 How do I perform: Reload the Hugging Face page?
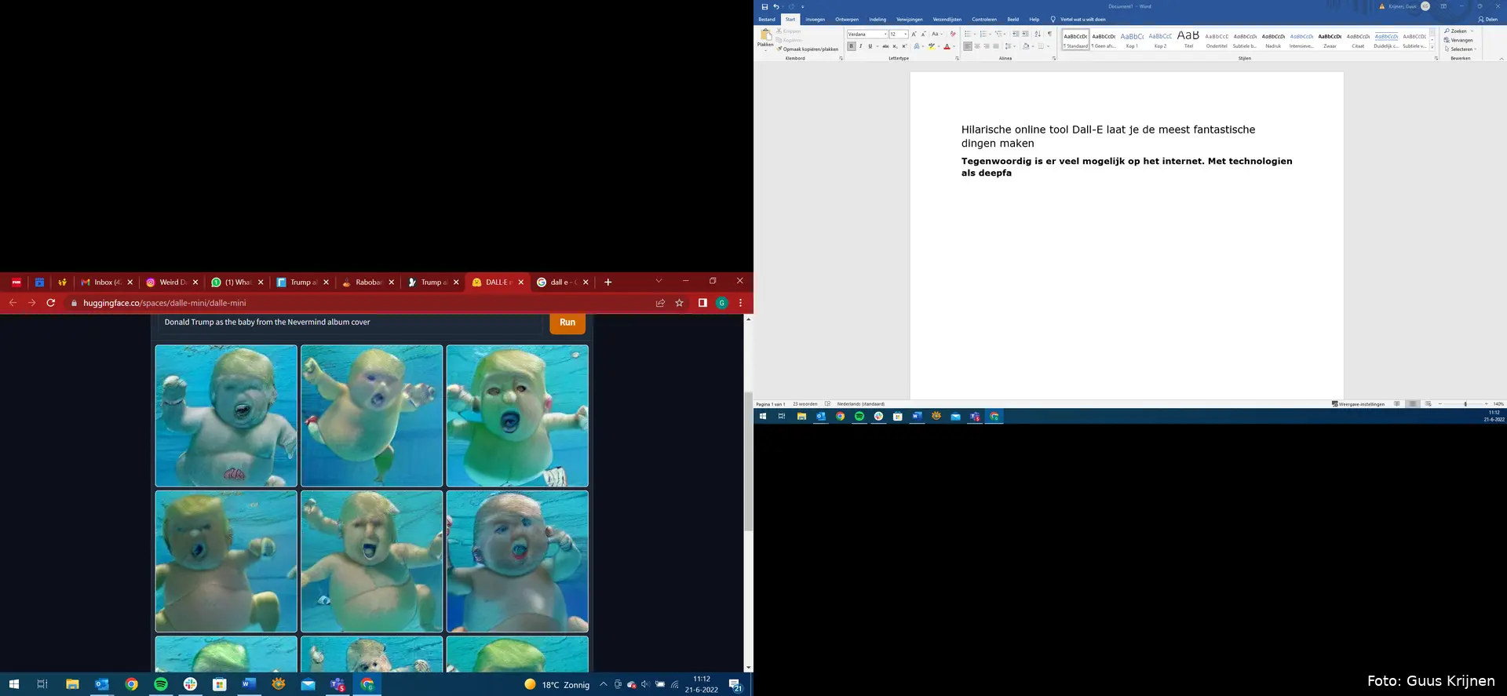tap(51, 303)
